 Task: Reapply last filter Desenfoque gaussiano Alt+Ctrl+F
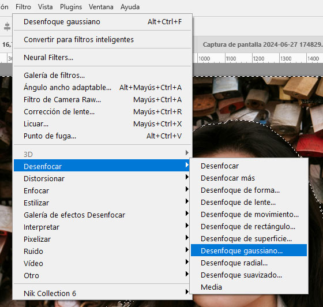[x=103, y=22]
